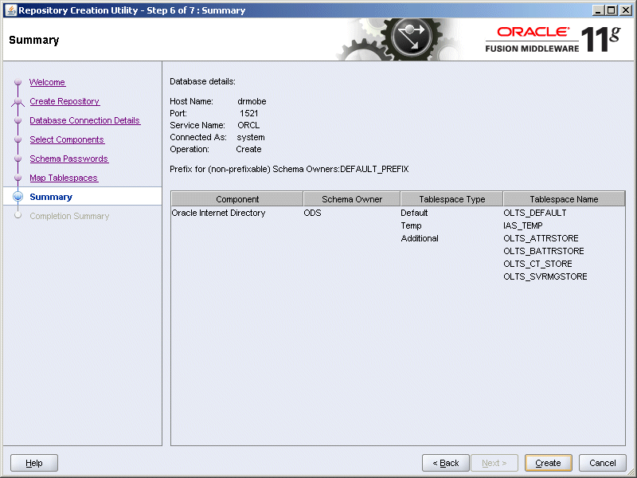Click the port value 1521
Viewport: 637px width, 478px height.
point(248,113)
